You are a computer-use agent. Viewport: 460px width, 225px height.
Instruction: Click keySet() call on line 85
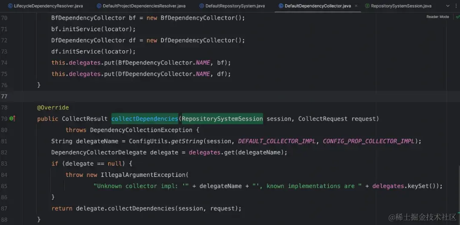click(422, 186)
